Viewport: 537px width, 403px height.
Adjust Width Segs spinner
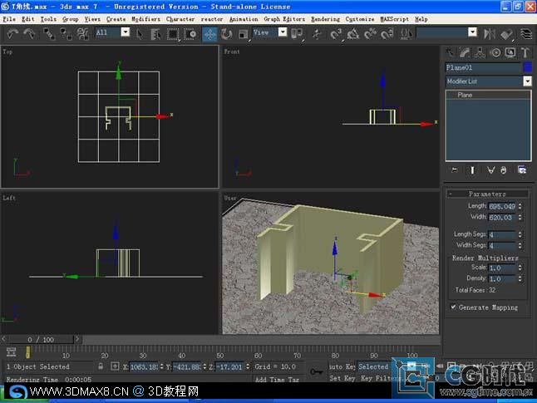tap(520, 245)
